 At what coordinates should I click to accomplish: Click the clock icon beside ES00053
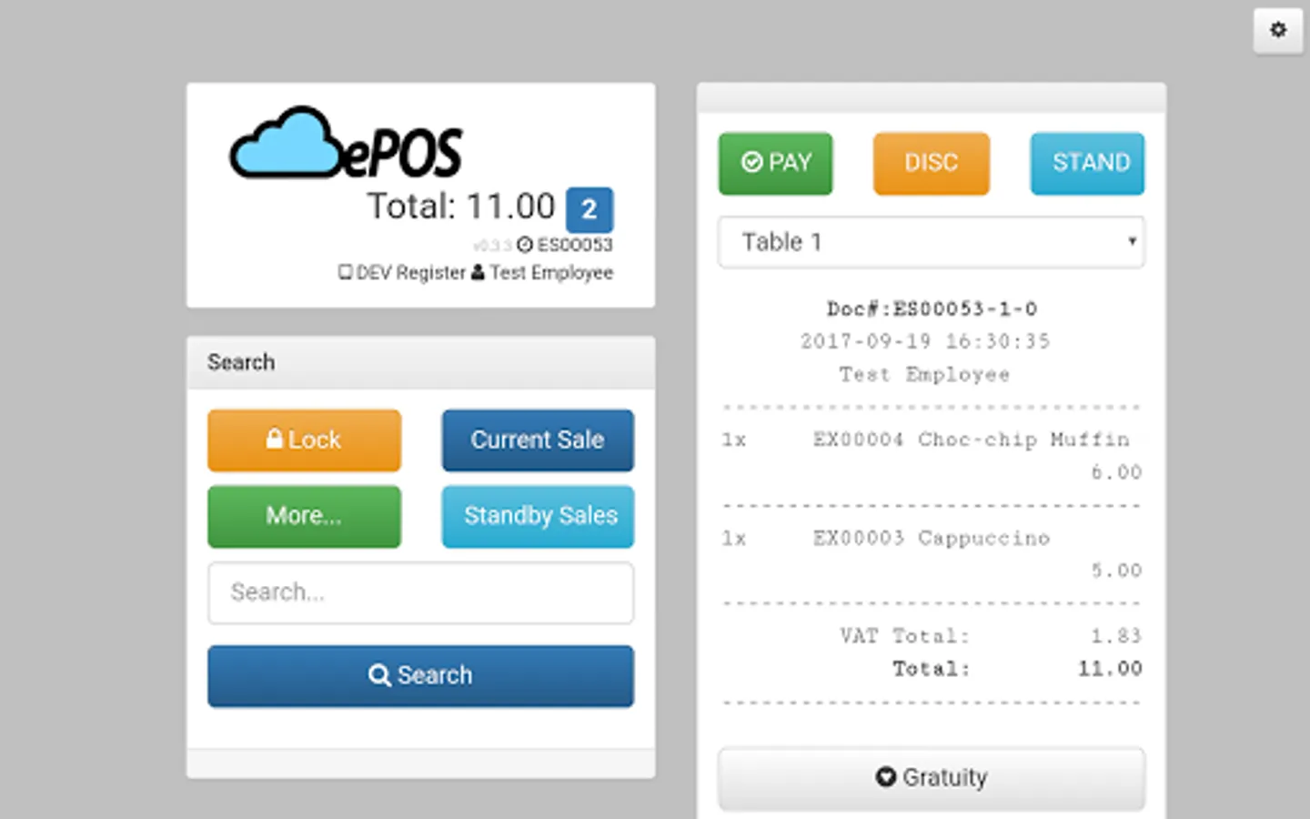point(525,245)
